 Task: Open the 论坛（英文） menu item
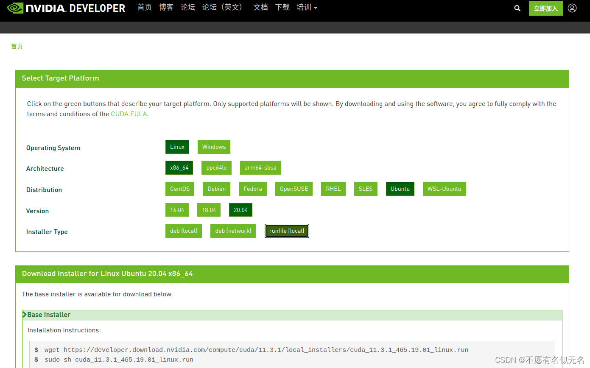(222, 8)
